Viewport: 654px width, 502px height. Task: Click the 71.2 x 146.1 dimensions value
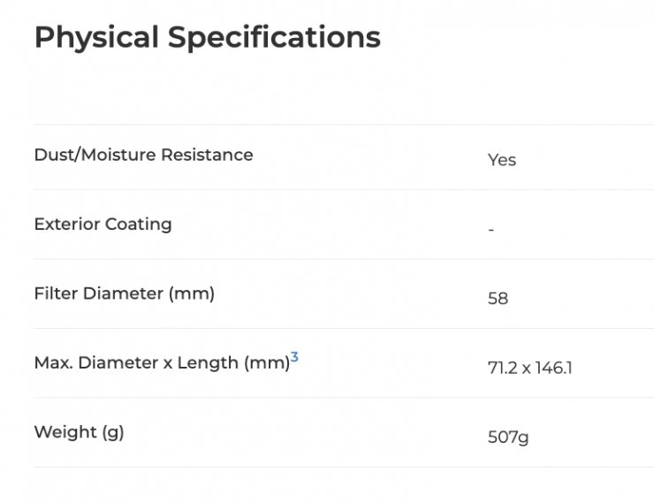pos(529,368)
